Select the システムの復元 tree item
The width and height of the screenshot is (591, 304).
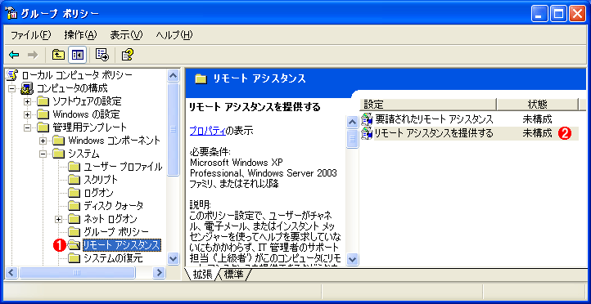coord(113,258)
